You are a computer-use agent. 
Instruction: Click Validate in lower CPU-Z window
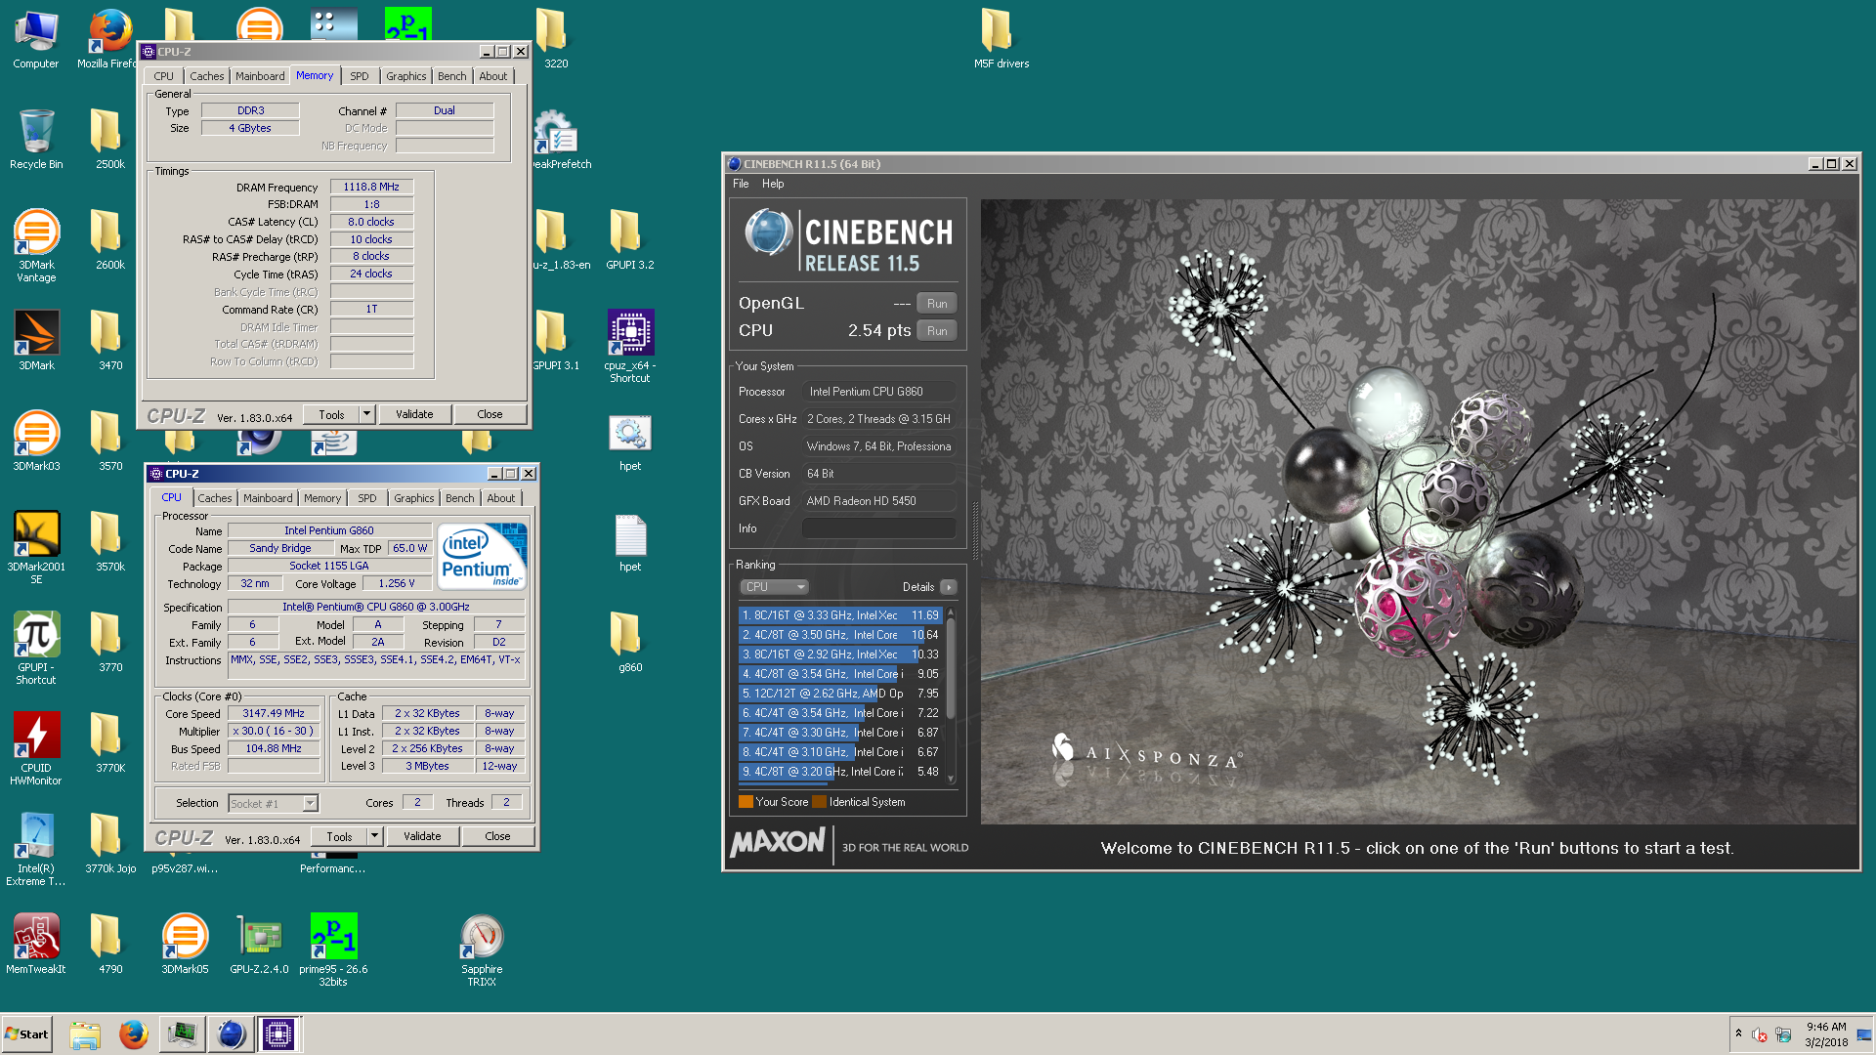click(422, 836)
